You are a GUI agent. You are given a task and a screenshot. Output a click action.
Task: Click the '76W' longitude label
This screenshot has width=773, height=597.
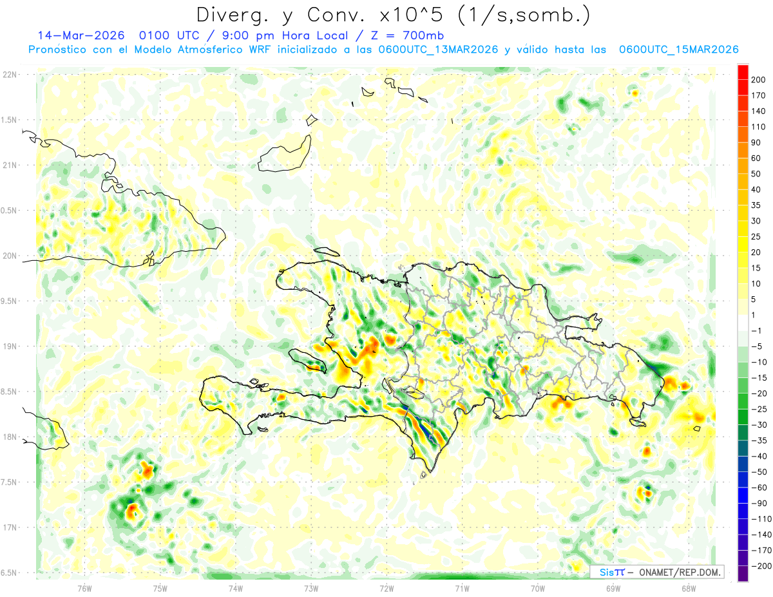click(x=84, y=587)
